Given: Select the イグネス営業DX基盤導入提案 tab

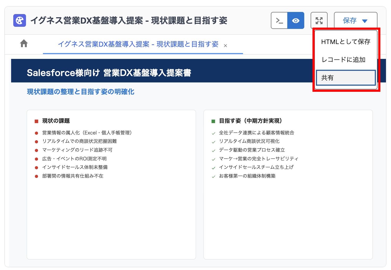Looking at the screenshot, I should click(138, 44).
